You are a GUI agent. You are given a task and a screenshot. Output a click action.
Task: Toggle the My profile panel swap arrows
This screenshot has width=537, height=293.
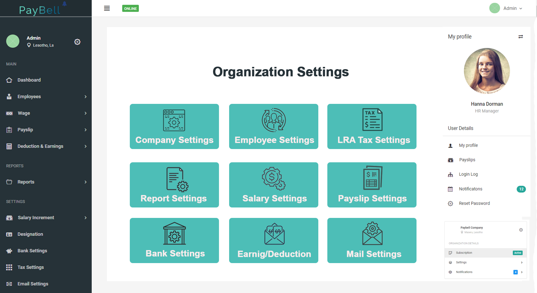click(521, 37)
